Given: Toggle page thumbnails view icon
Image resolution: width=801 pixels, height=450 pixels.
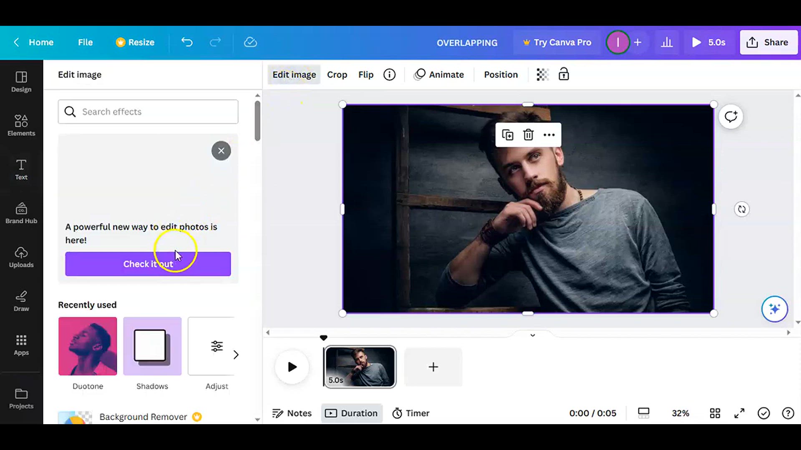Looking at the screenshot, I should click(x=644, y=413).
